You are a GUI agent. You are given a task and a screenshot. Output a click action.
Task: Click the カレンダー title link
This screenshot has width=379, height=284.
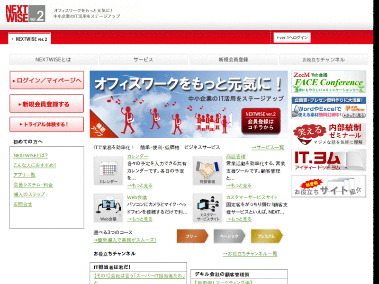tap(138, 156)
